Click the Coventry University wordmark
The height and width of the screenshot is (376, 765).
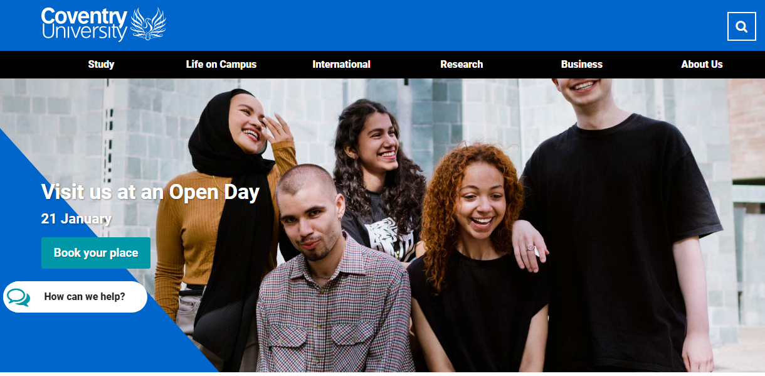pos(85,24)
